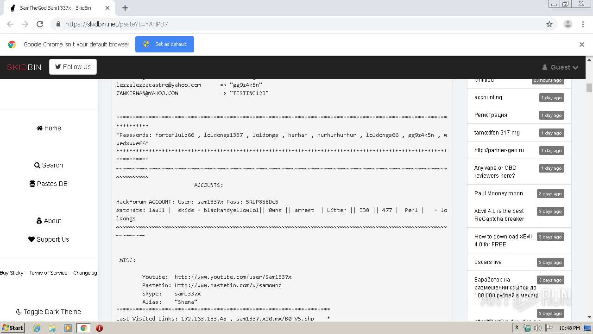
Task: Click the 10:48 PM clock
Action: coord(569,328)
